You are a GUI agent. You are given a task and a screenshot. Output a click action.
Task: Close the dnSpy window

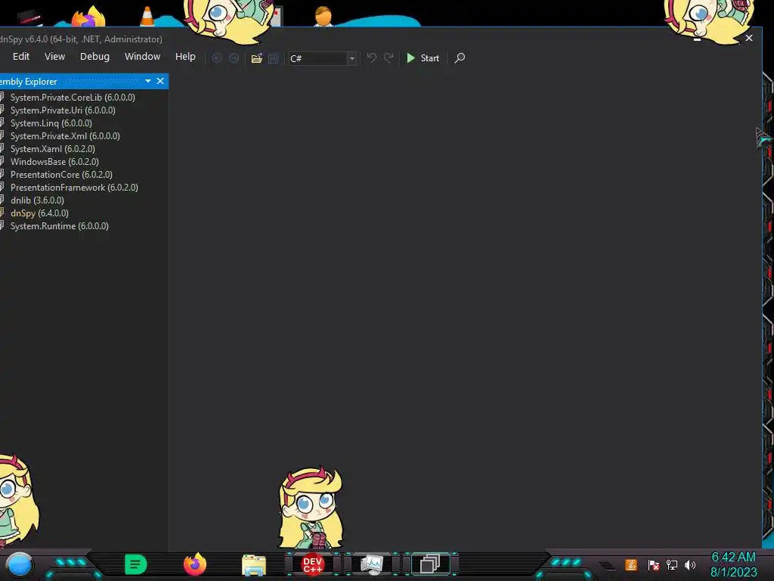click(749, 38)
